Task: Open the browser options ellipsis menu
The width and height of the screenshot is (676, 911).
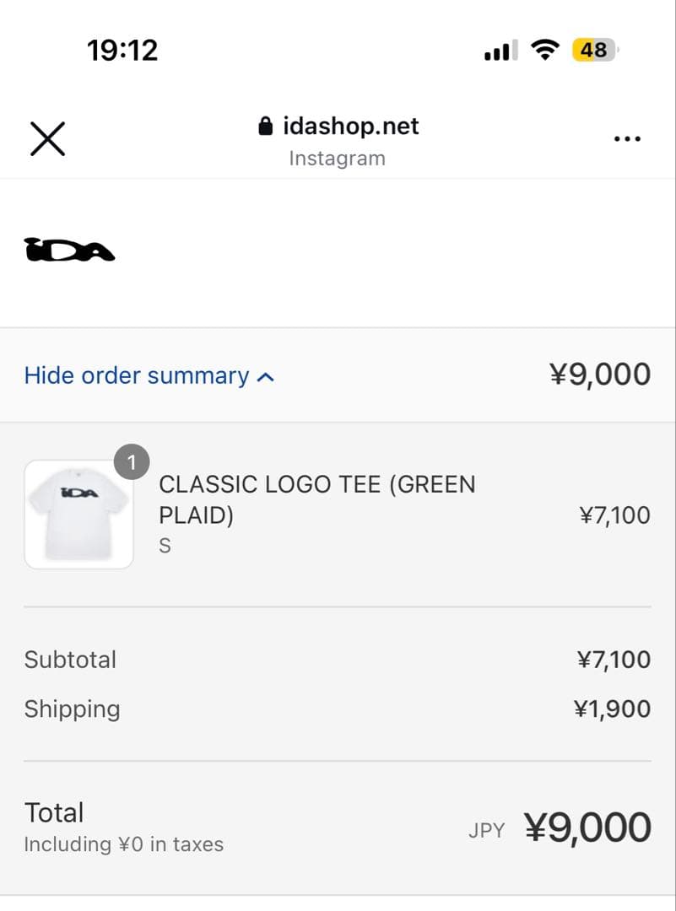Action: click(628, 137)
